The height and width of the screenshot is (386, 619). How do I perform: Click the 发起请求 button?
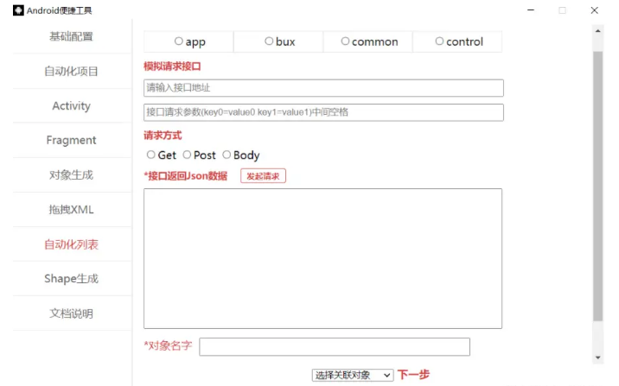pos(263,176)
